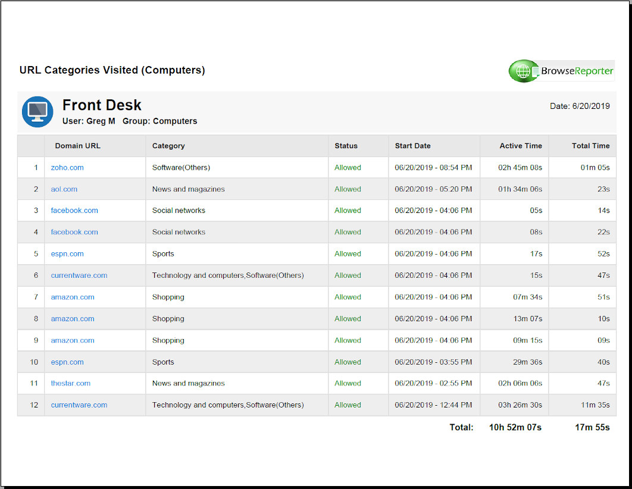This screenshot has height=489, width=632.
Task: Click the Start Date column header
Action: 412,146
